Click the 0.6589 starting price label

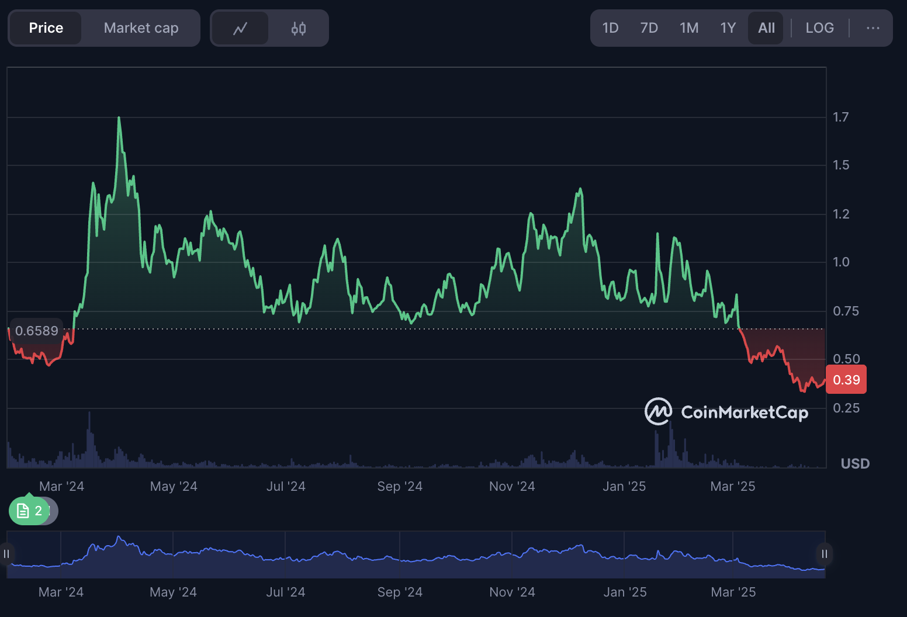coord(36,331)
